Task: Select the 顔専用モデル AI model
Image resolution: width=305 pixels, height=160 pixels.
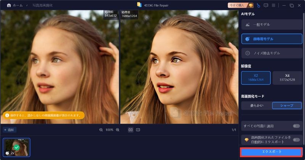Action: (x=272, y=39)
